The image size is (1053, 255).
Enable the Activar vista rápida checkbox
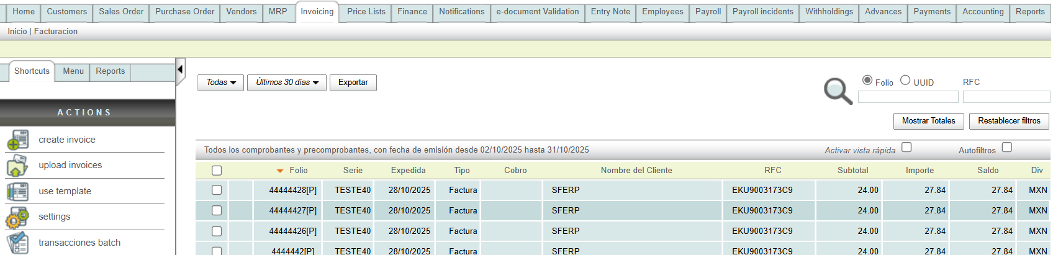[x=906, y=148]
